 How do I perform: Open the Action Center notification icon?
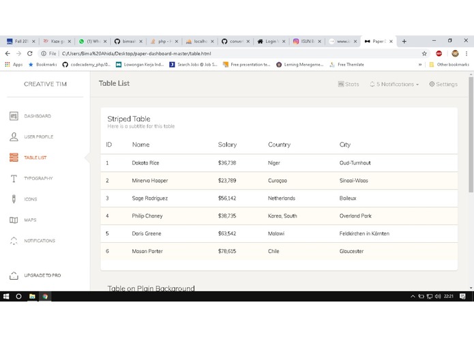[462, 297]
